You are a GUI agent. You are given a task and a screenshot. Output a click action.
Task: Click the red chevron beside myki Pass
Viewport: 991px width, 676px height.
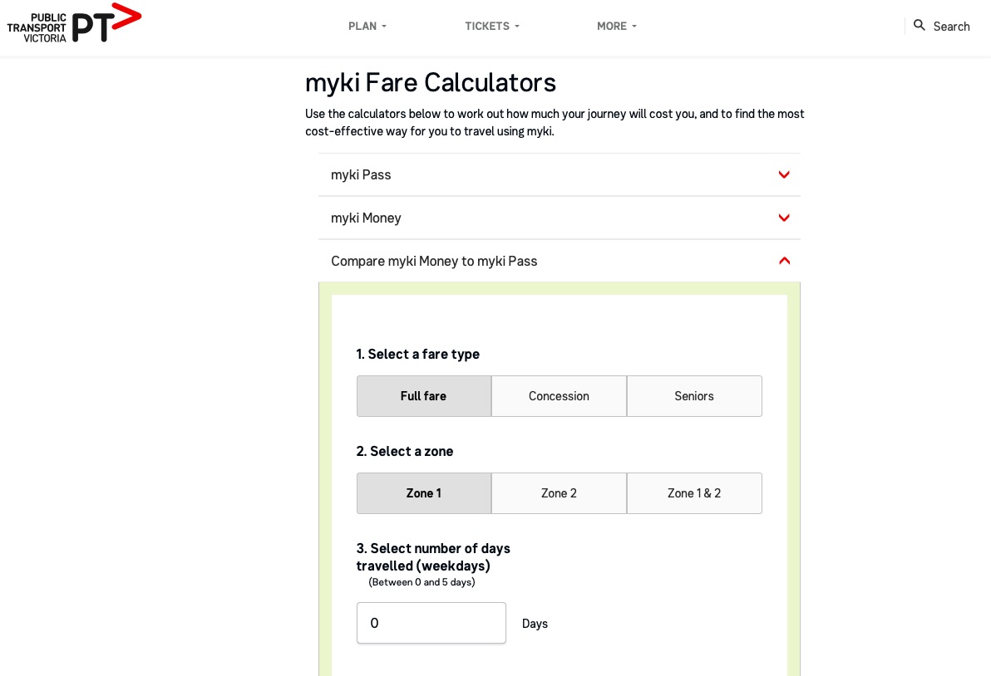[x=784, y=175]
